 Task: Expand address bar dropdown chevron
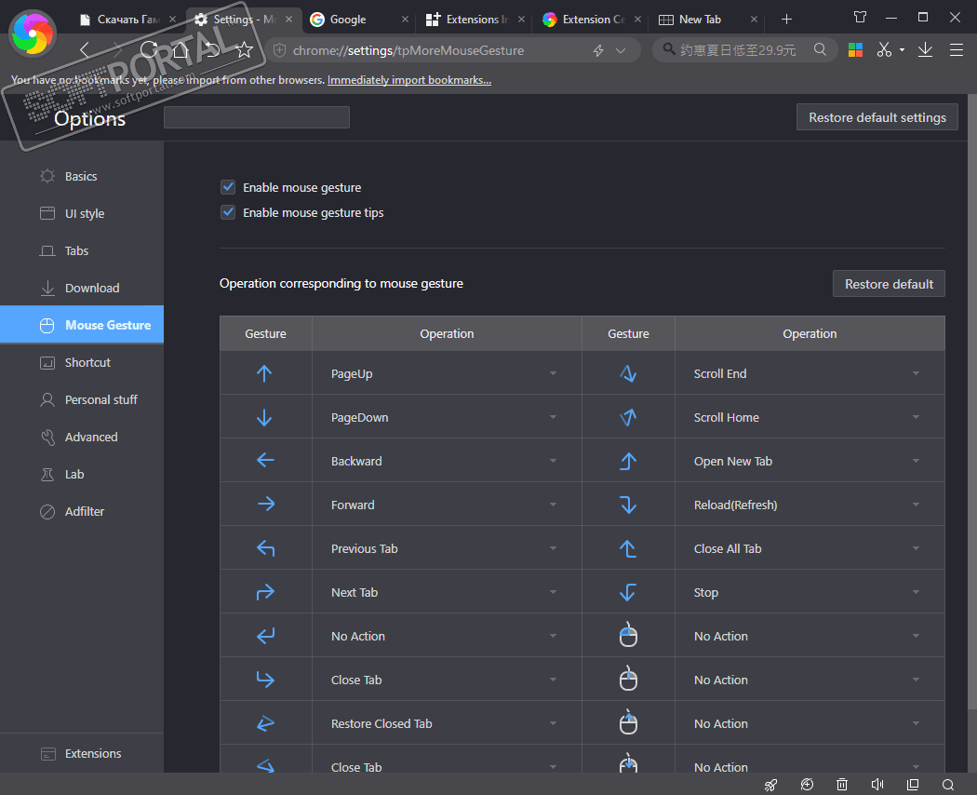[621, 50]
